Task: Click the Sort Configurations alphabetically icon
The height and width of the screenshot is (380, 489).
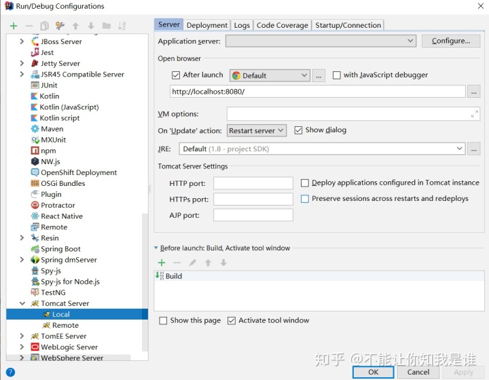Action: (122, 26)
